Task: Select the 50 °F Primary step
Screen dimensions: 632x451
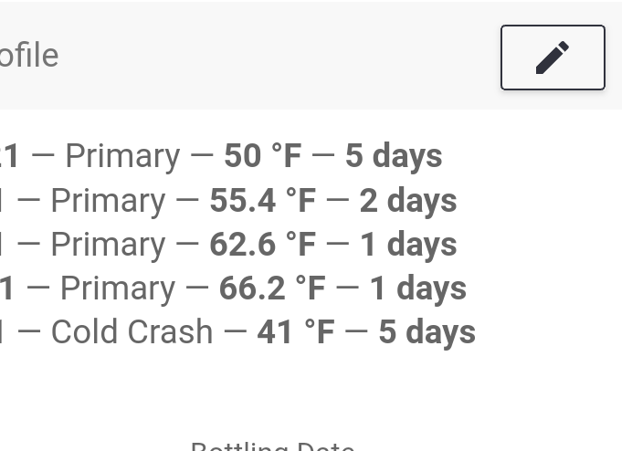Action: coord(221,155)
